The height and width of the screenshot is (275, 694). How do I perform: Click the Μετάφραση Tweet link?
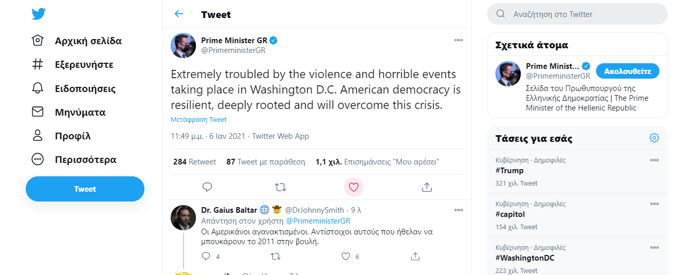199,120
